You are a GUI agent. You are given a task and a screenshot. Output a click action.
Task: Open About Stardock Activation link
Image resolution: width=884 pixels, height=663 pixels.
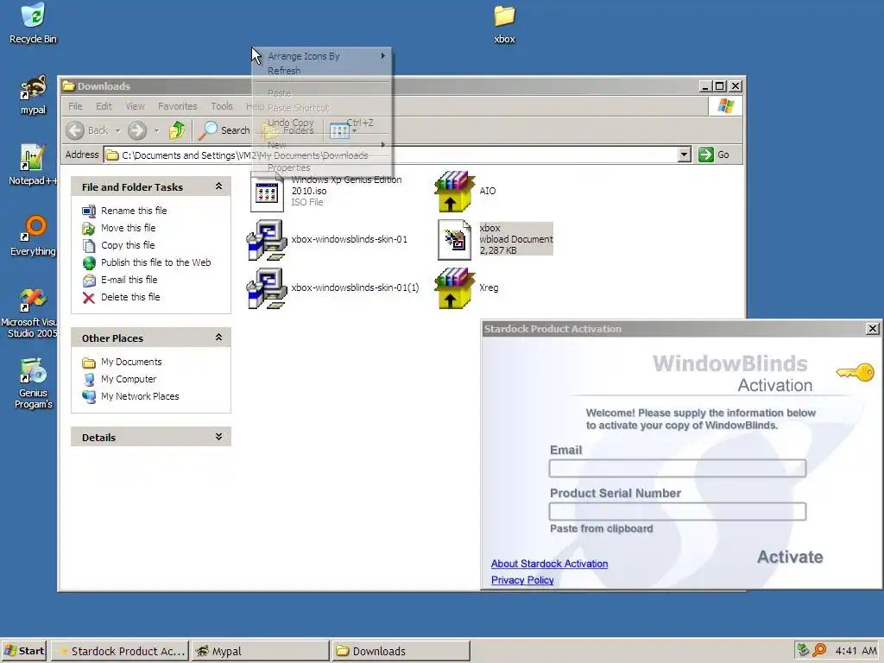[x=549, y=564]
